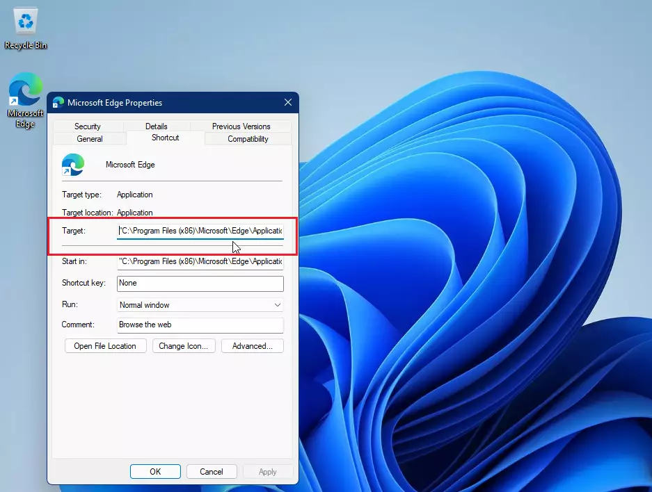Open the Previous Versions tab
This screenshot has width=652, height=492.
241,126
